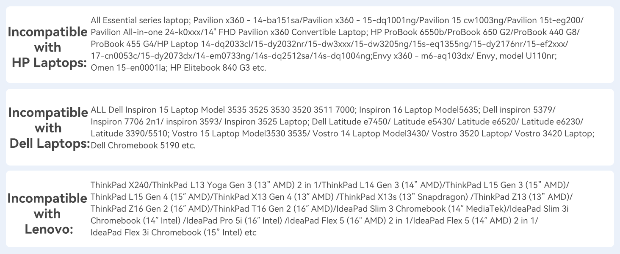Click the 'Incompatible with Lenovo:' heading
Screen dimensions: 620x254
click(47, 213)
